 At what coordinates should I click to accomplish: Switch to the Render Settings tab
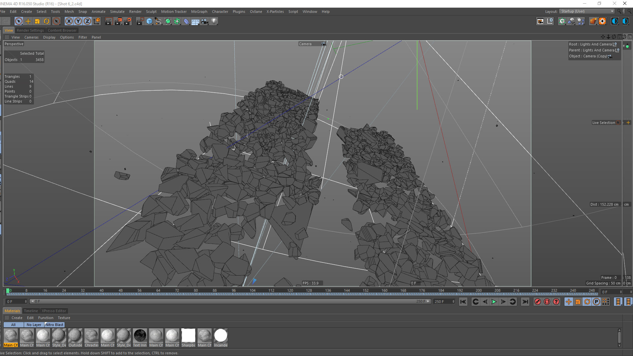tap(30, 30)
